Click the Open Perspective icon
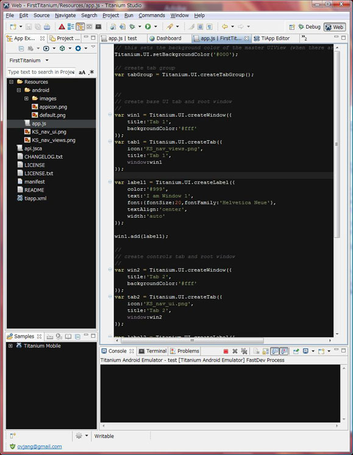 (x=292, y=27)
